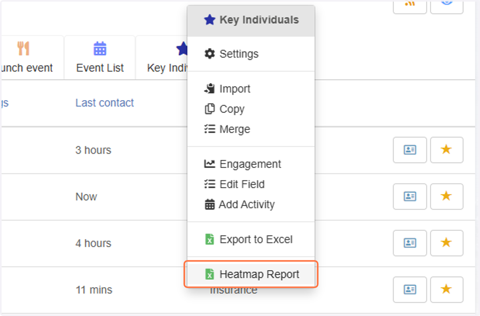Sort by the Last contact column header
Image resolution: width=480 pixels, height=316 pixels.
[105, 103]
